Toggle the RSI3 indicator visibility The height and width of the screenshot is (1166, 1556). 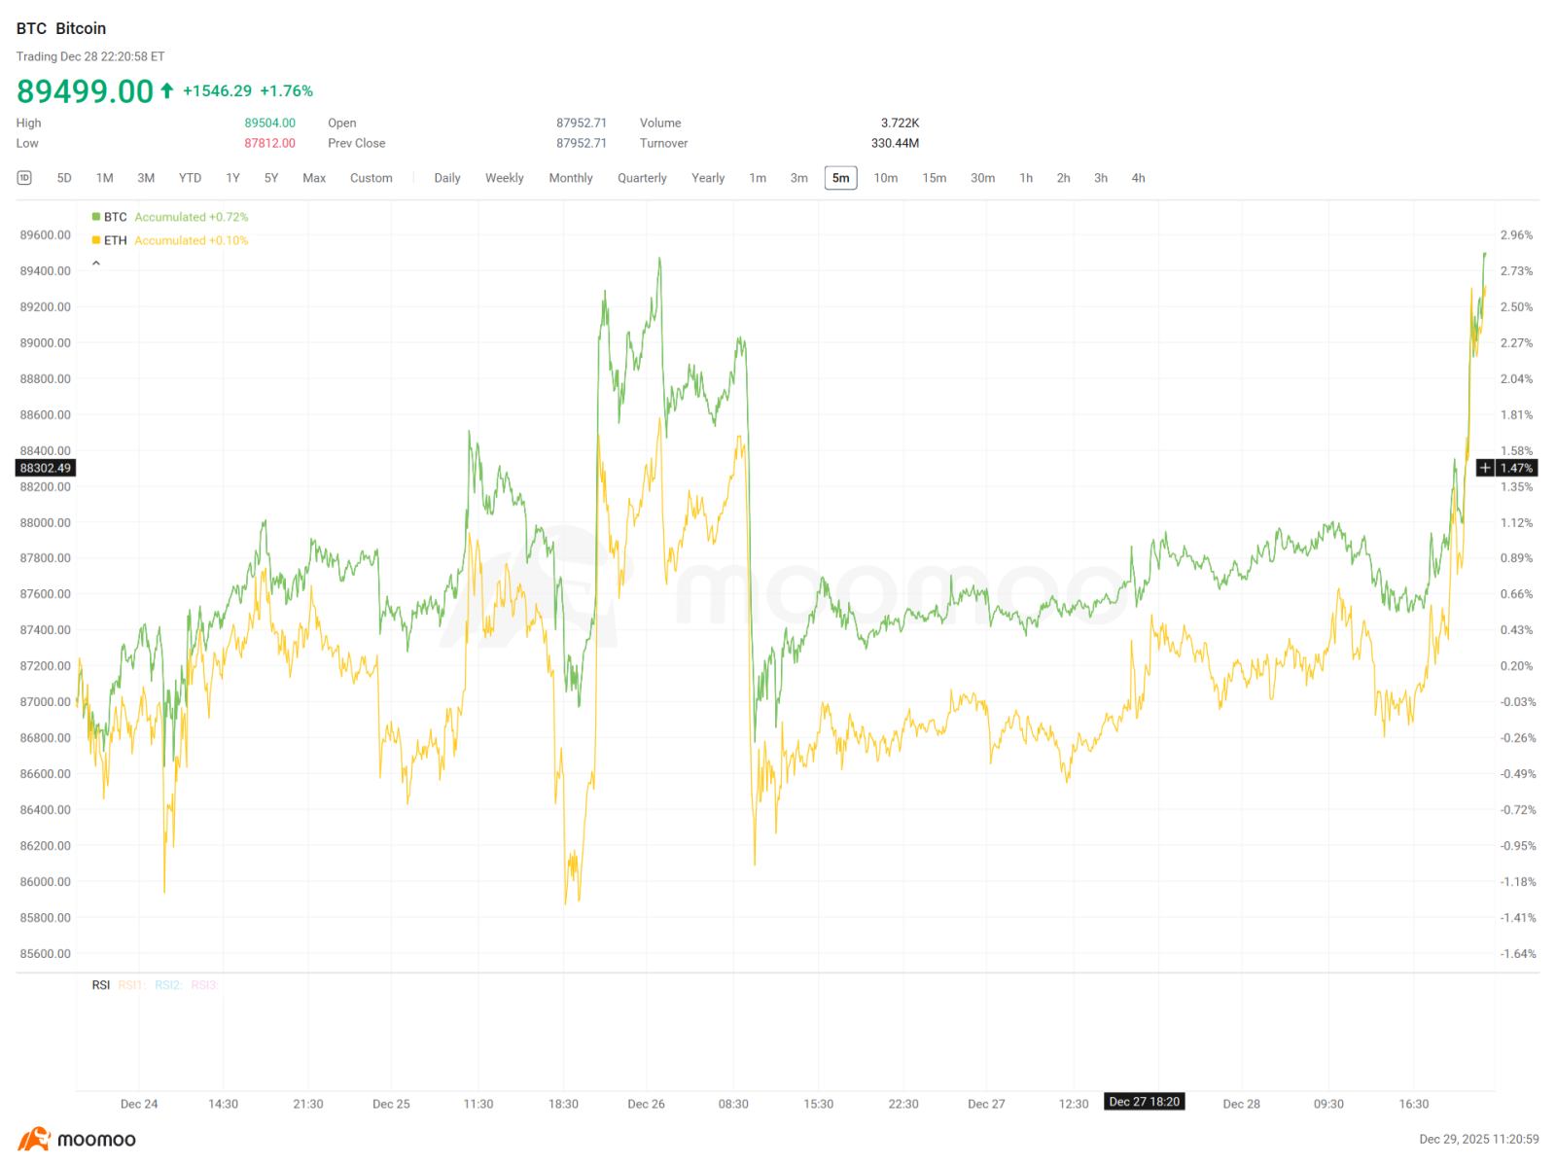pos(204,984)
